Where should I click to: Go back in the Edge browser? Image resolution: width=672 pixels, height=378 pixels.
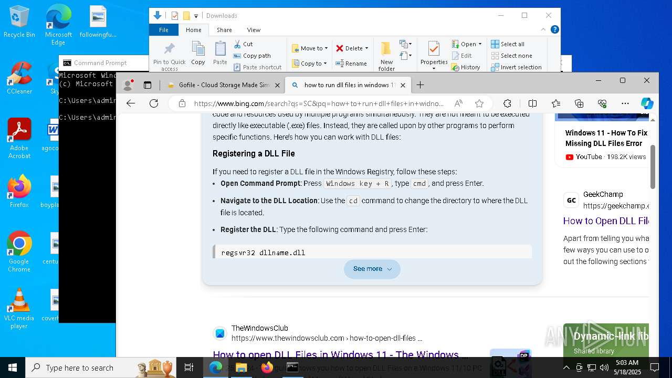[x=131, y=103]
